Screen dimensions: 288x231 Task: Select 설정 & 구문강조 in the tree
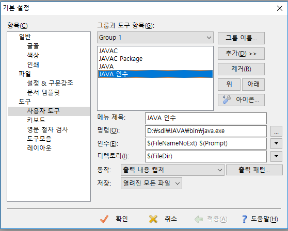50,83
